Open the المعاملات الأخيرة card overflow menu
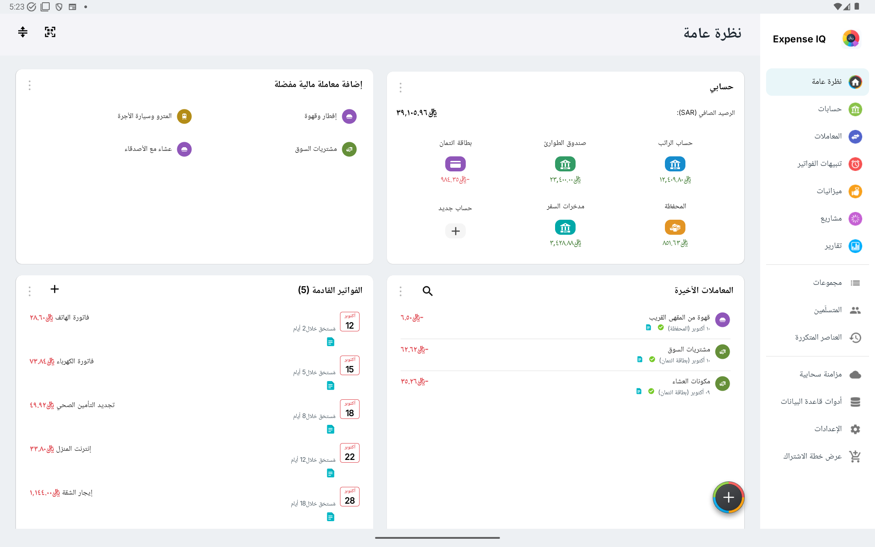 click(401, 291)
